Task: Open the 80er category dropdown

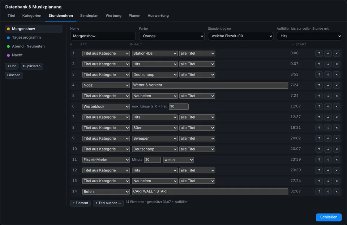Action: click(155, 128)
